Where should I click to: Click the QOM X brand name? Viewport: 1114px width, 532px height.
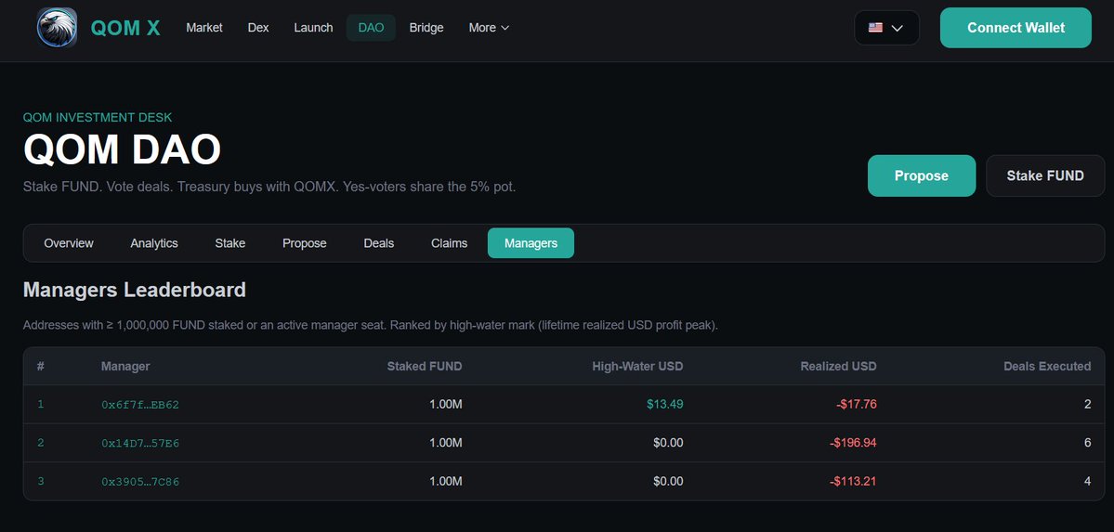125,28
